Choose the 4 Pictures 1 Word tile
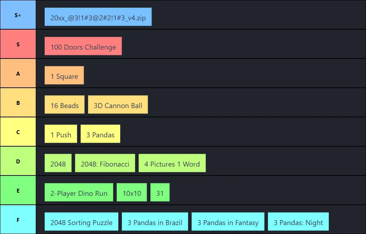Viewport: 366px width, 234px height. [x=172, y=163]
